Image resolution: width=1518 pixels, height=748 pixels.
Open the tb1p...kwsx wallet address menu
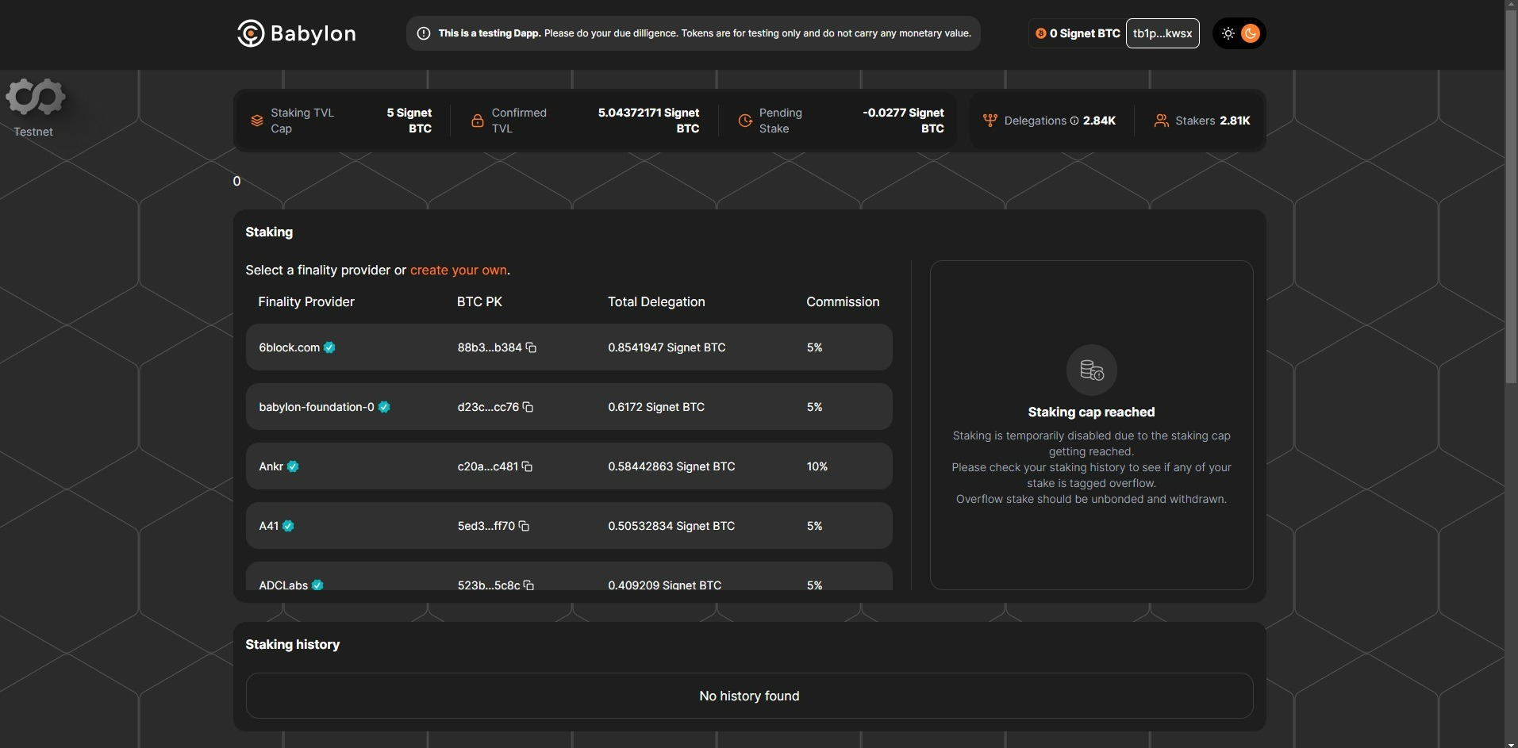[1162, 33]
